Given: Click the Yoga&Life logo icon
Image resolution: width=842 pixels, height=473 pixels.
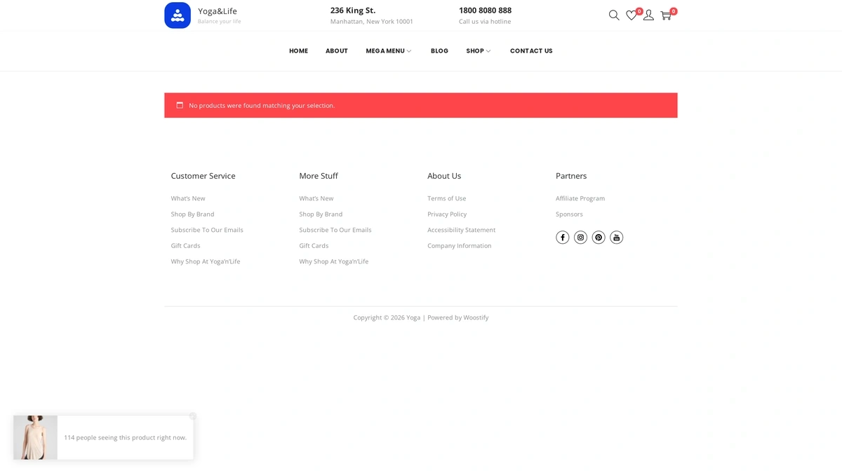Looking at the screenshot, I should click(x=178, y=15).
